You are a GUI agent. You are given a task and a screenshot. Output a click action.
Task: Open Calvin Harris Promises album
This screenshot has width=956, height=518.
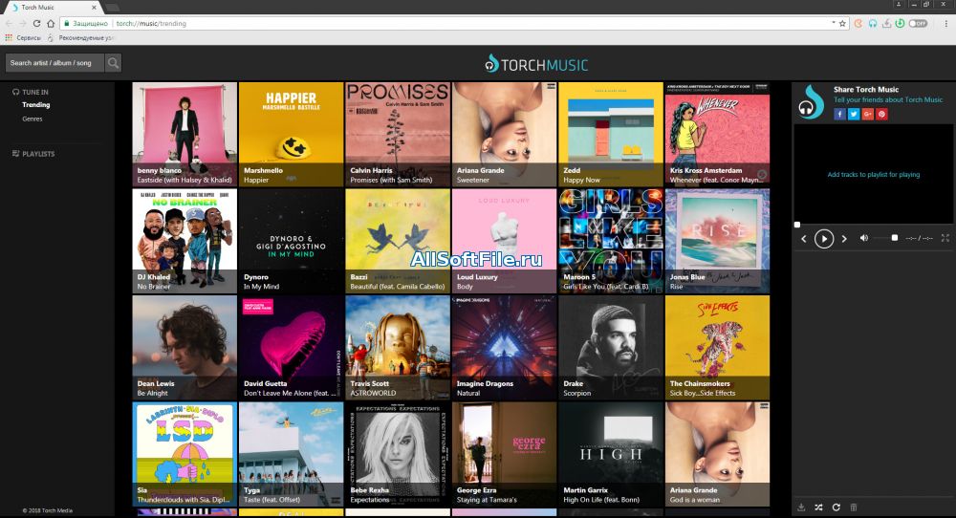[x=398, y=134]
